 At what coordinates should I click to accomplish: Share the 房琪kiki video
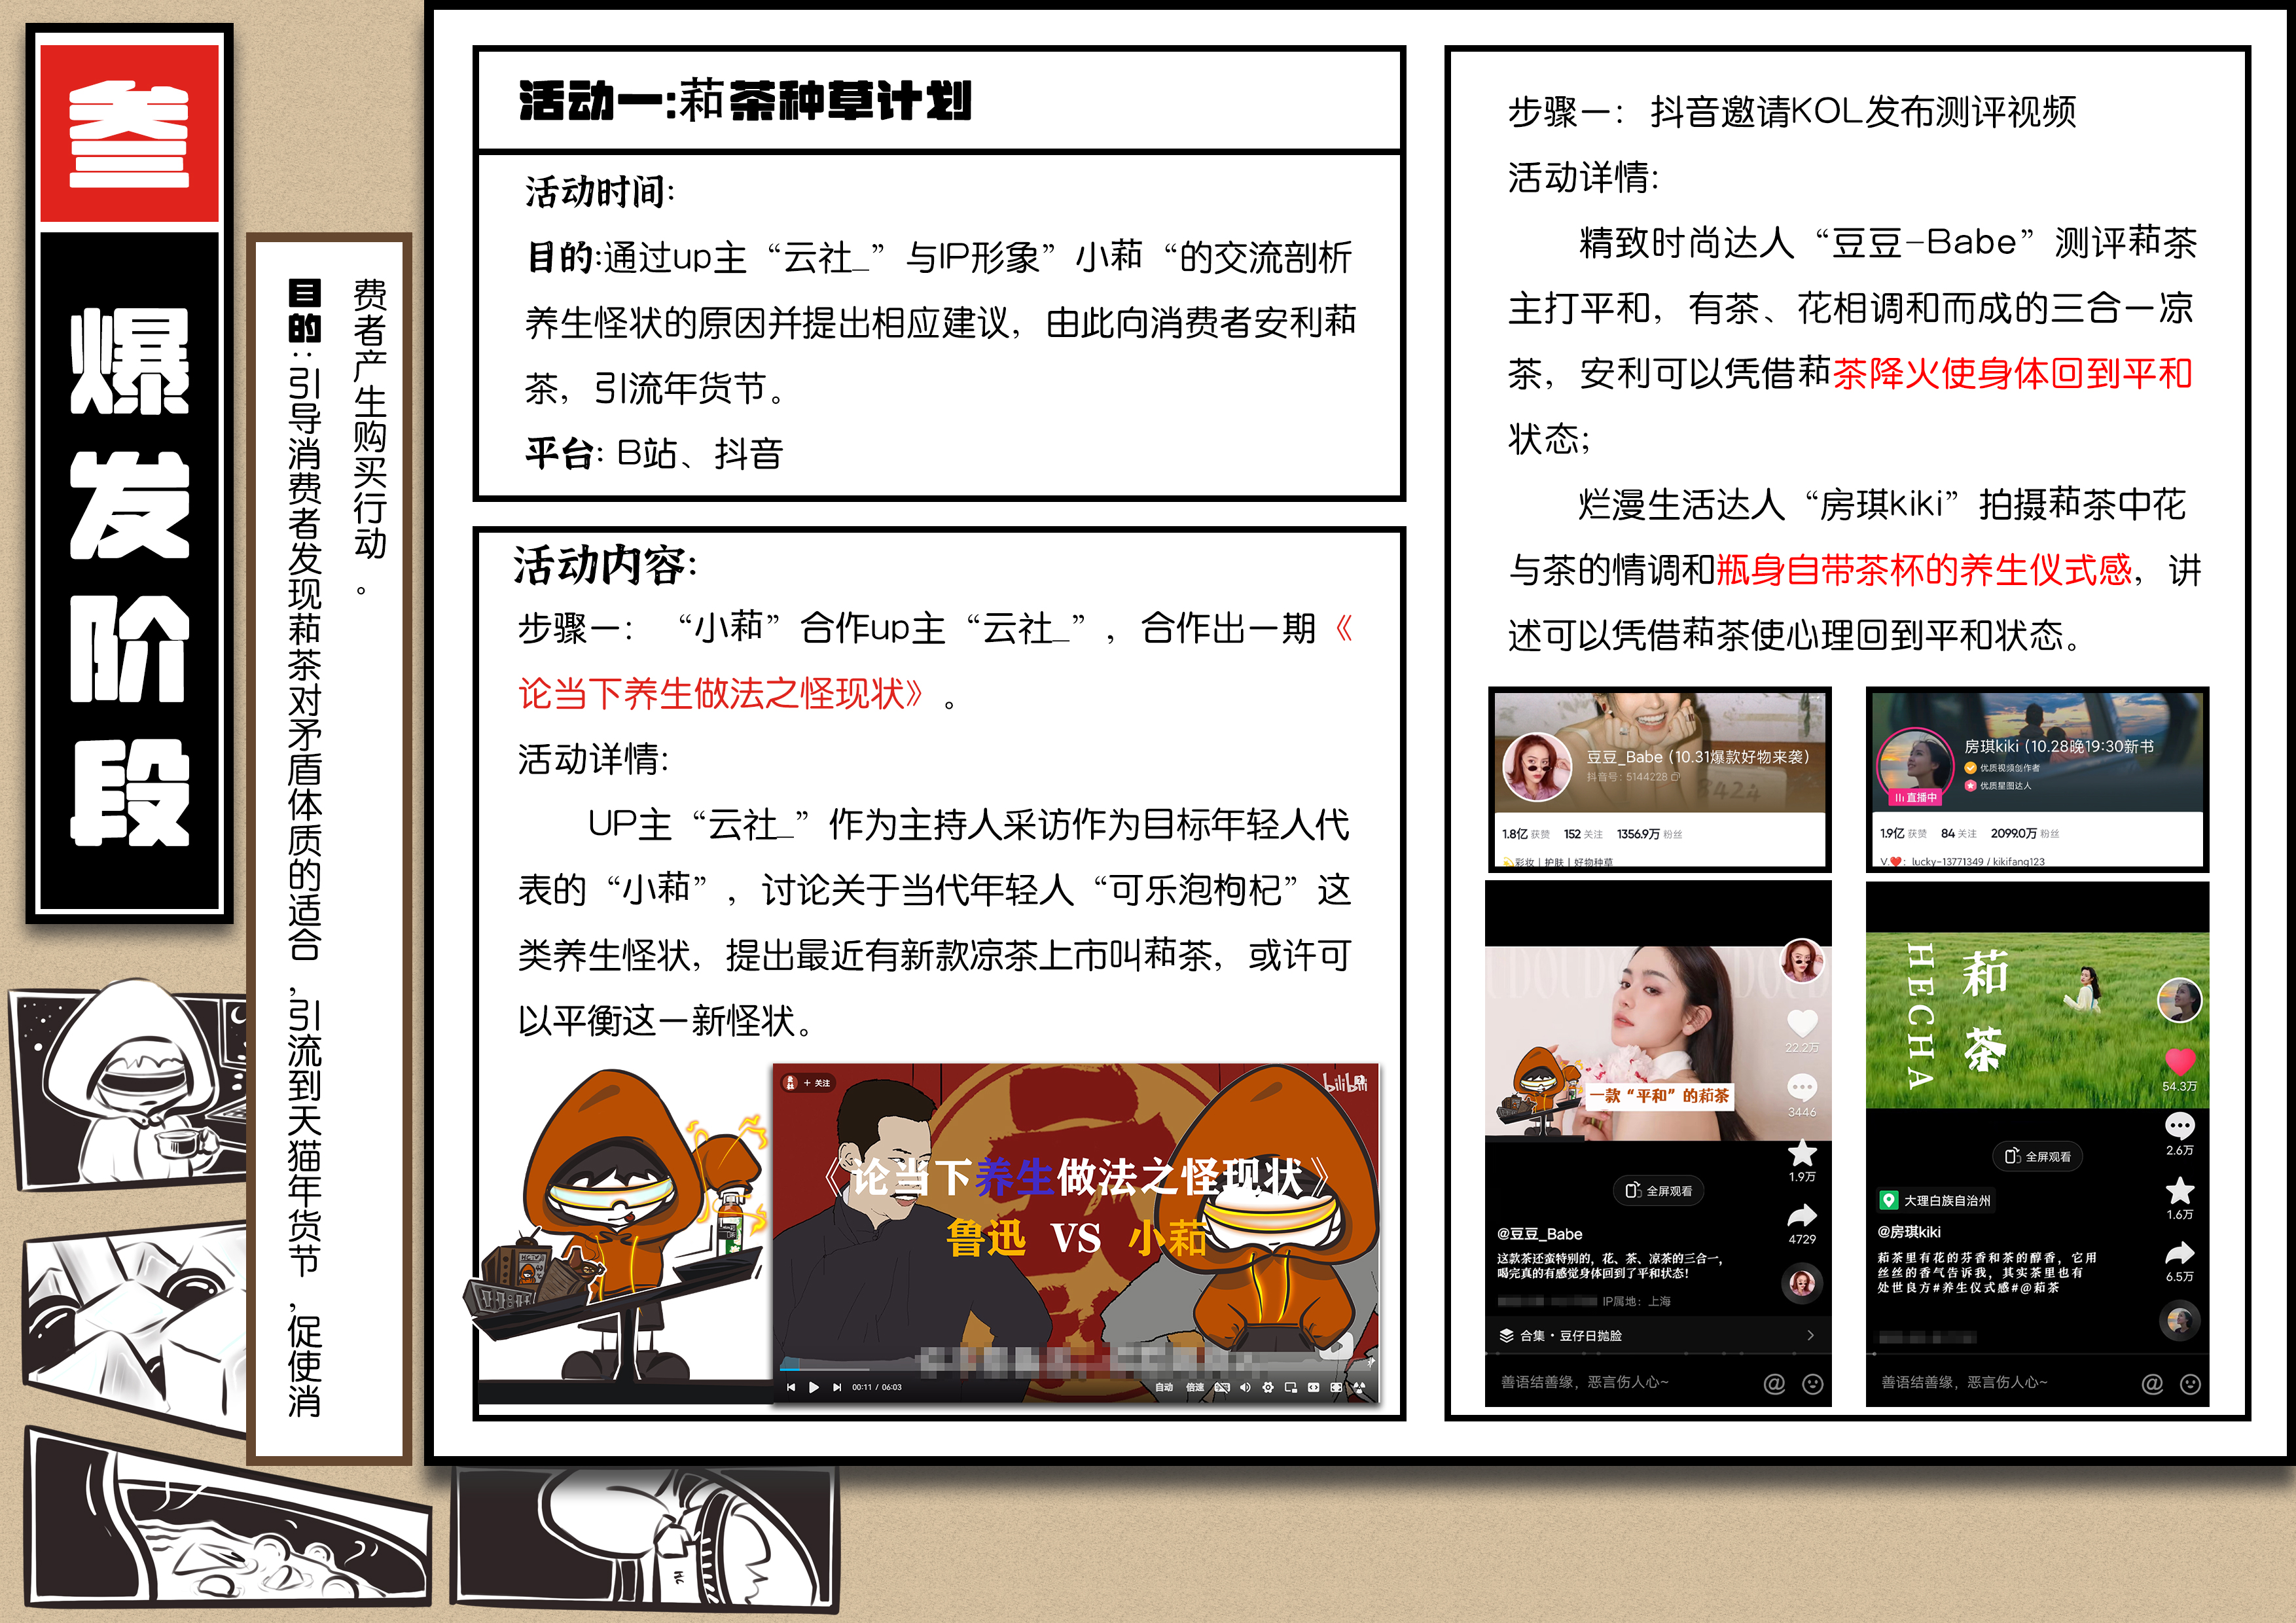point(2180,1252)
